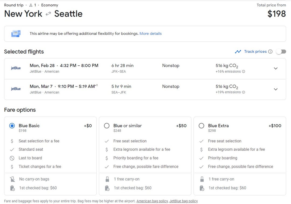Image resolution: width=291 pixels, height=204 pixels.
Task: Click the 1st checked bag icon under Blue or similar
Action: click(107, 188)
